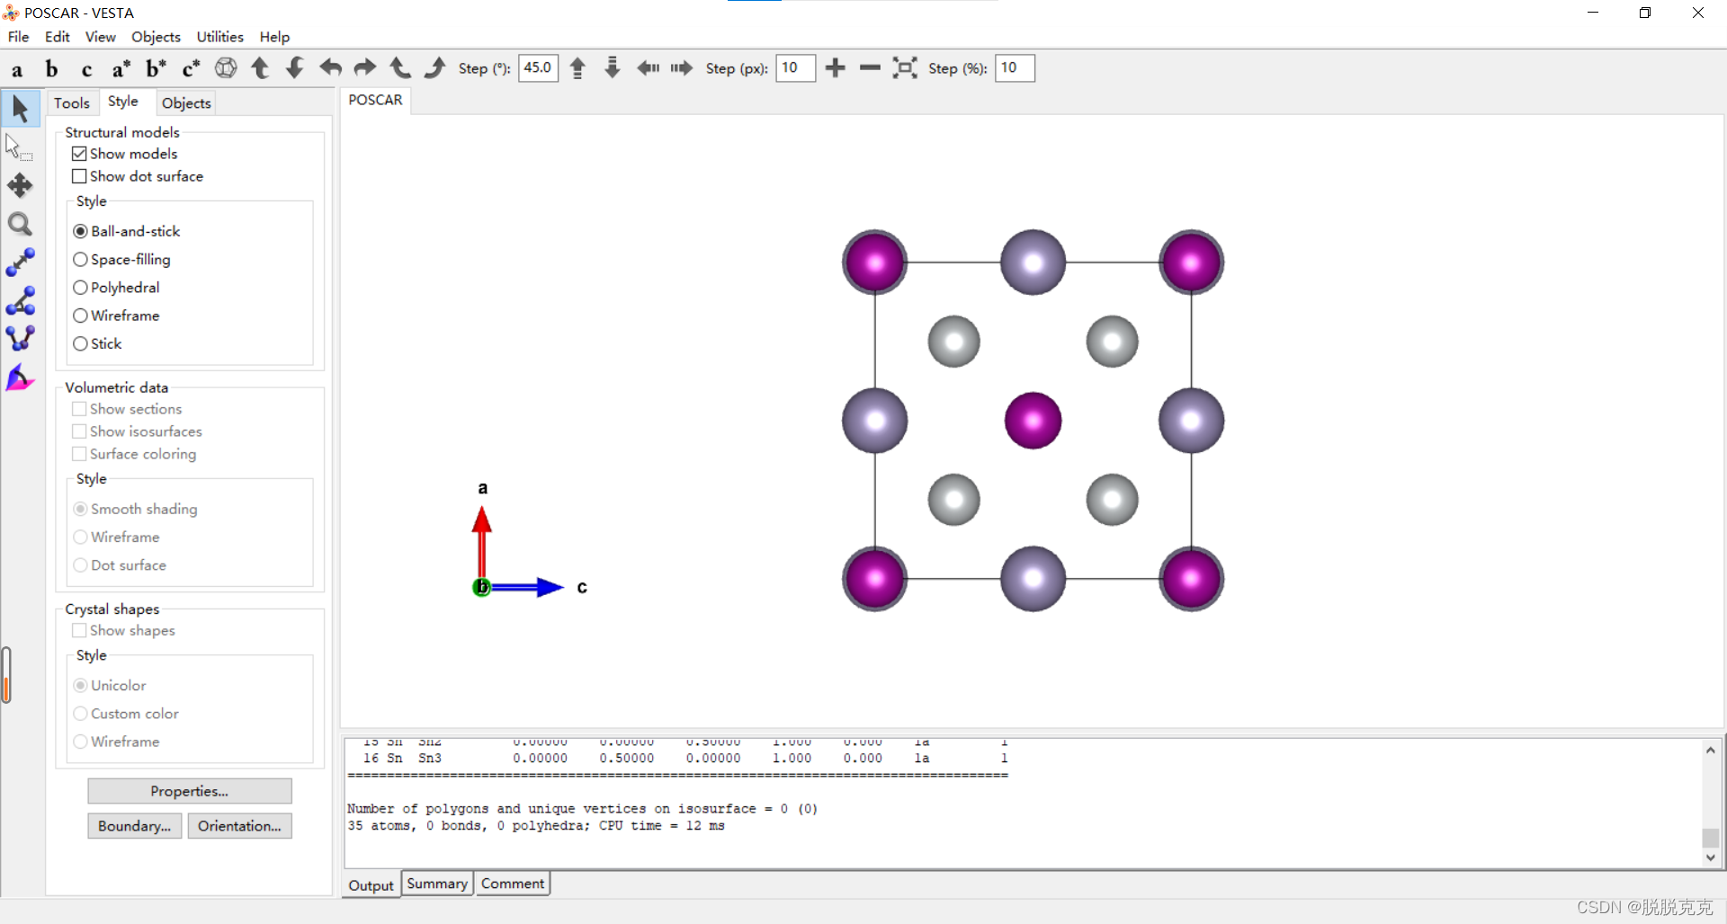View along the b* axis

coord(156,69)
